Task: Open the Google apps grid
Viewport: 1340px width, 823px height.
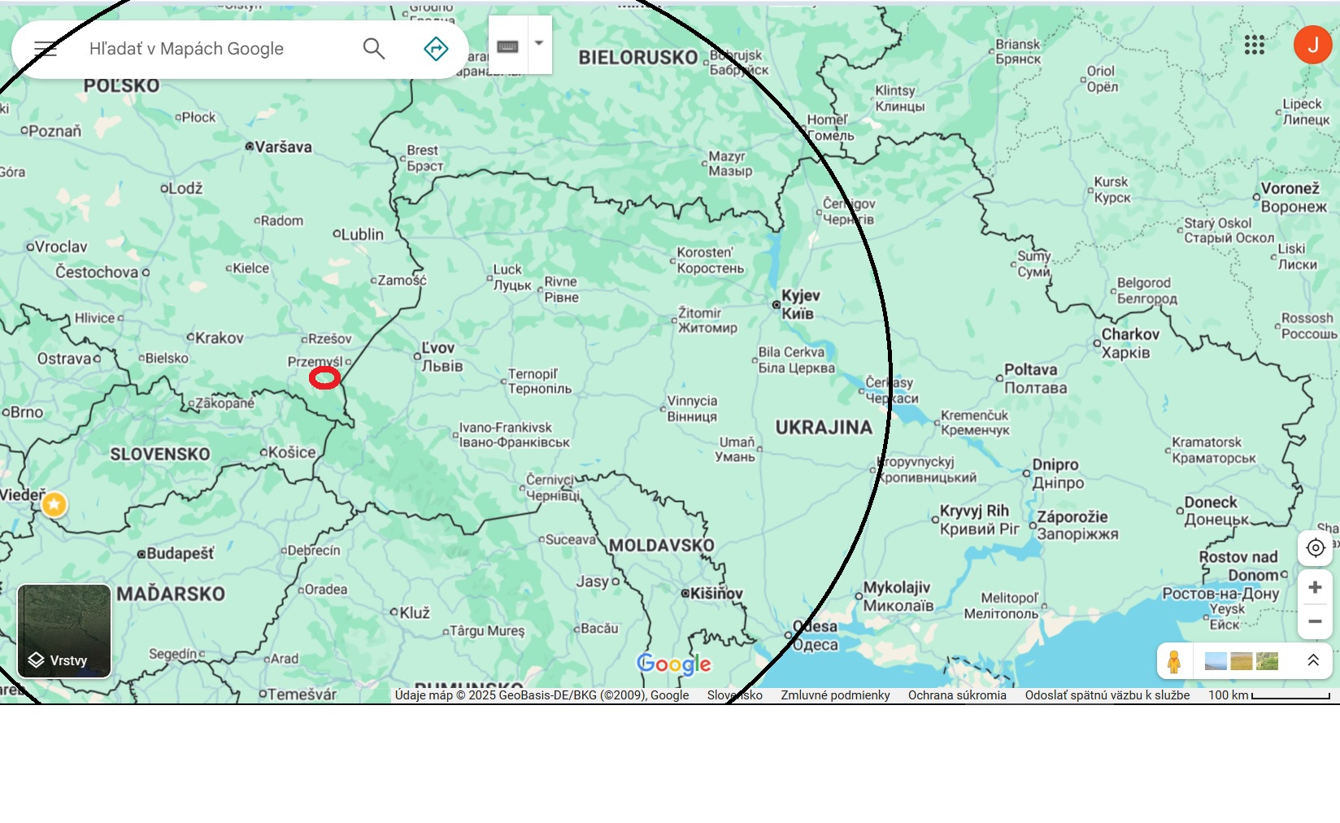Action: tap(1254, 45)
